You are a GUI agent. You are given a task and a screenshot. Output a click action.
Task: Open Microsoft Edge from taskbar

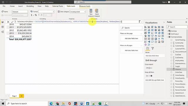pyautogui.click(x=51, y=103)
